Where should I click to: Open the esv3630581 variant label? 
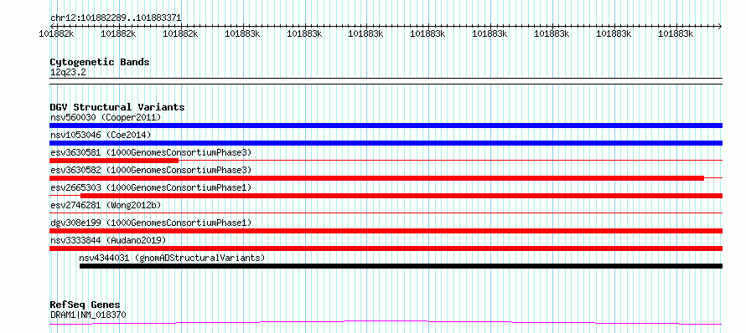pyautogui.click(x=150, y=152)
